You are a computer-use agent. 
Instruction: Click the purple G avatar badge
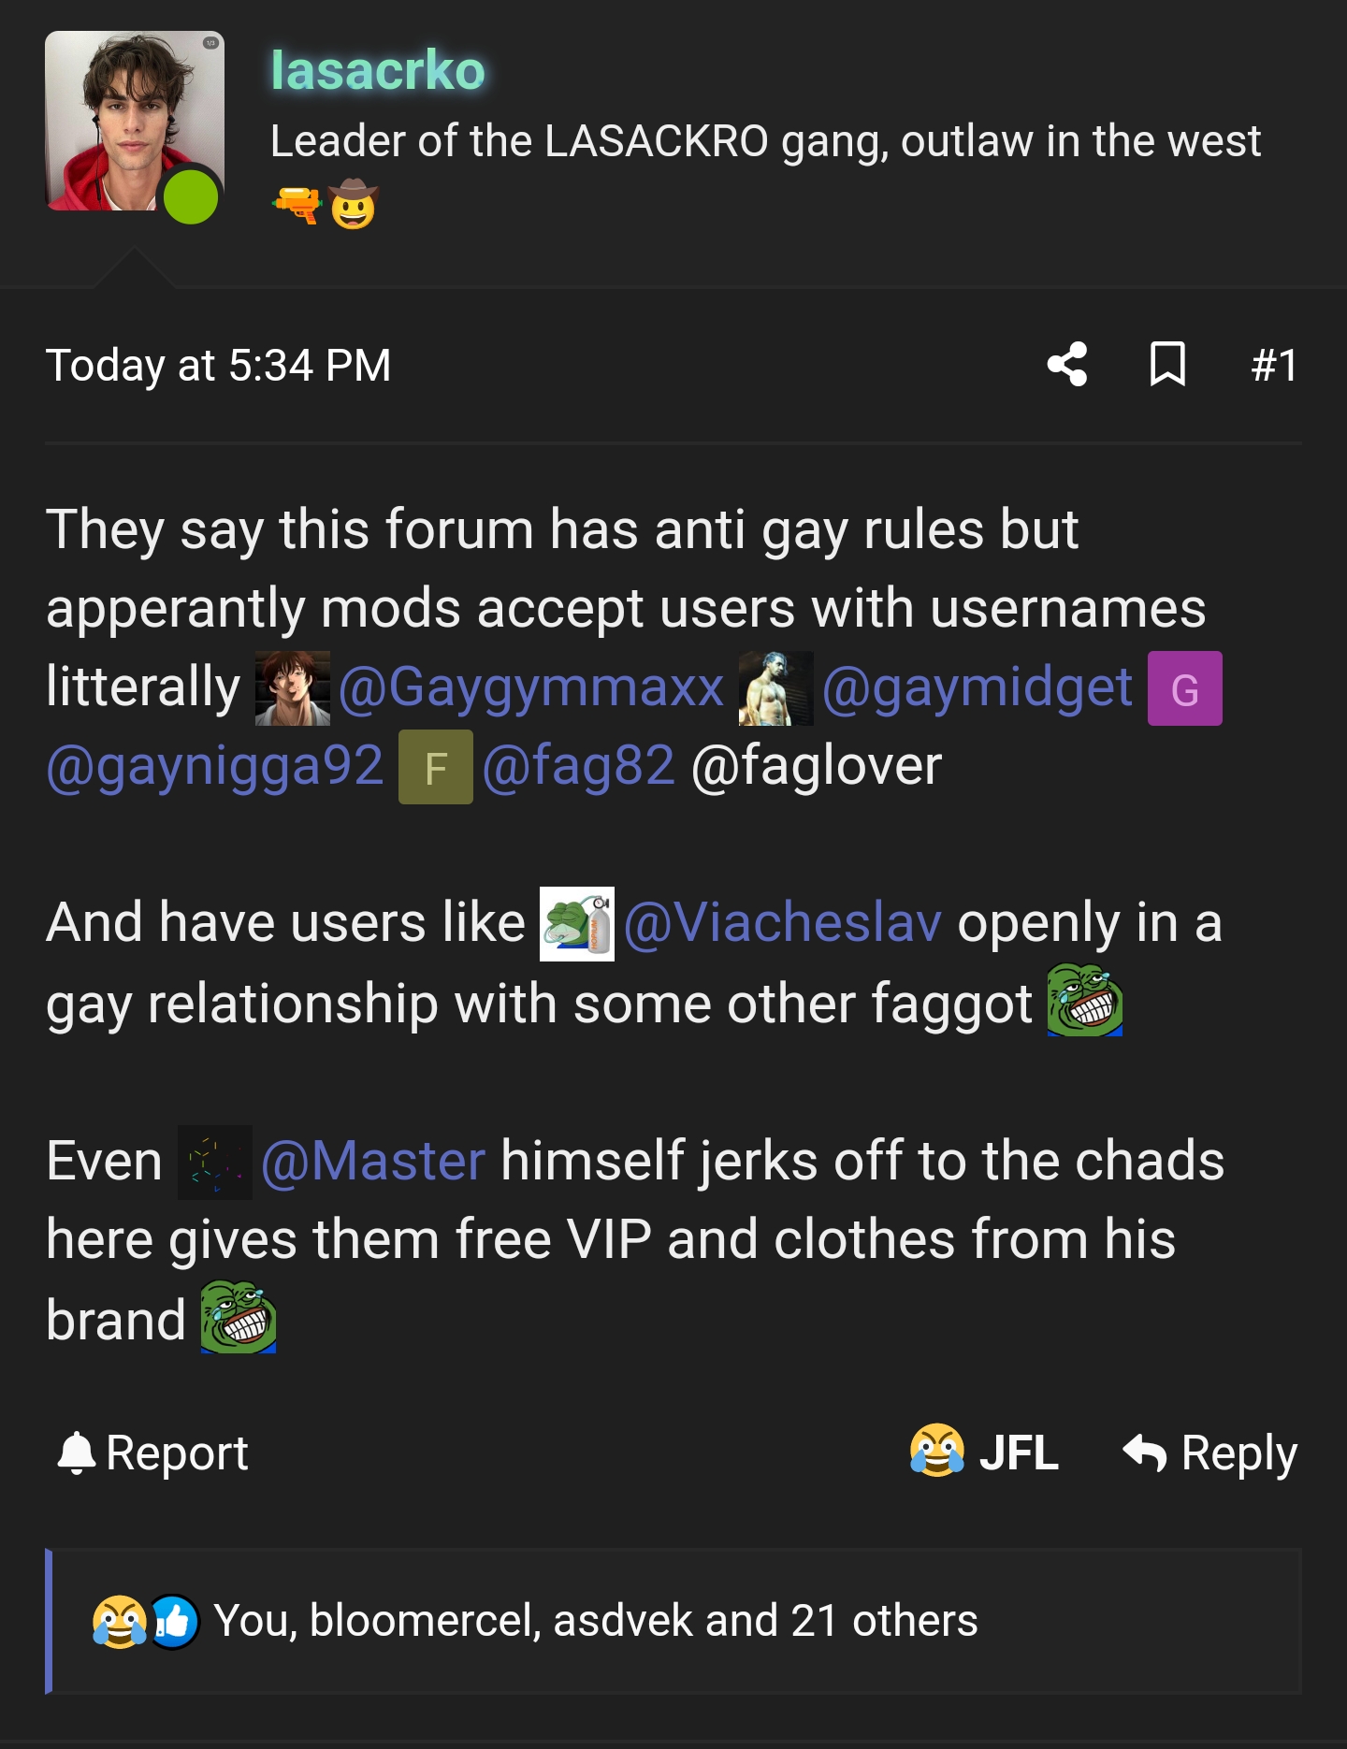[1185, 688]
